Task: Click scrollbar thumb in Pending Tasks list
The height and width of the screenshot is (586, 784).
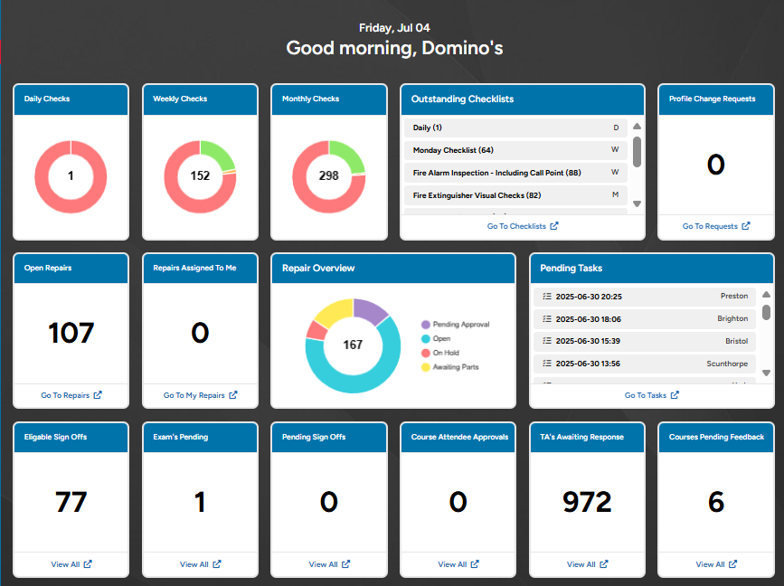Action: pos(766,313)
